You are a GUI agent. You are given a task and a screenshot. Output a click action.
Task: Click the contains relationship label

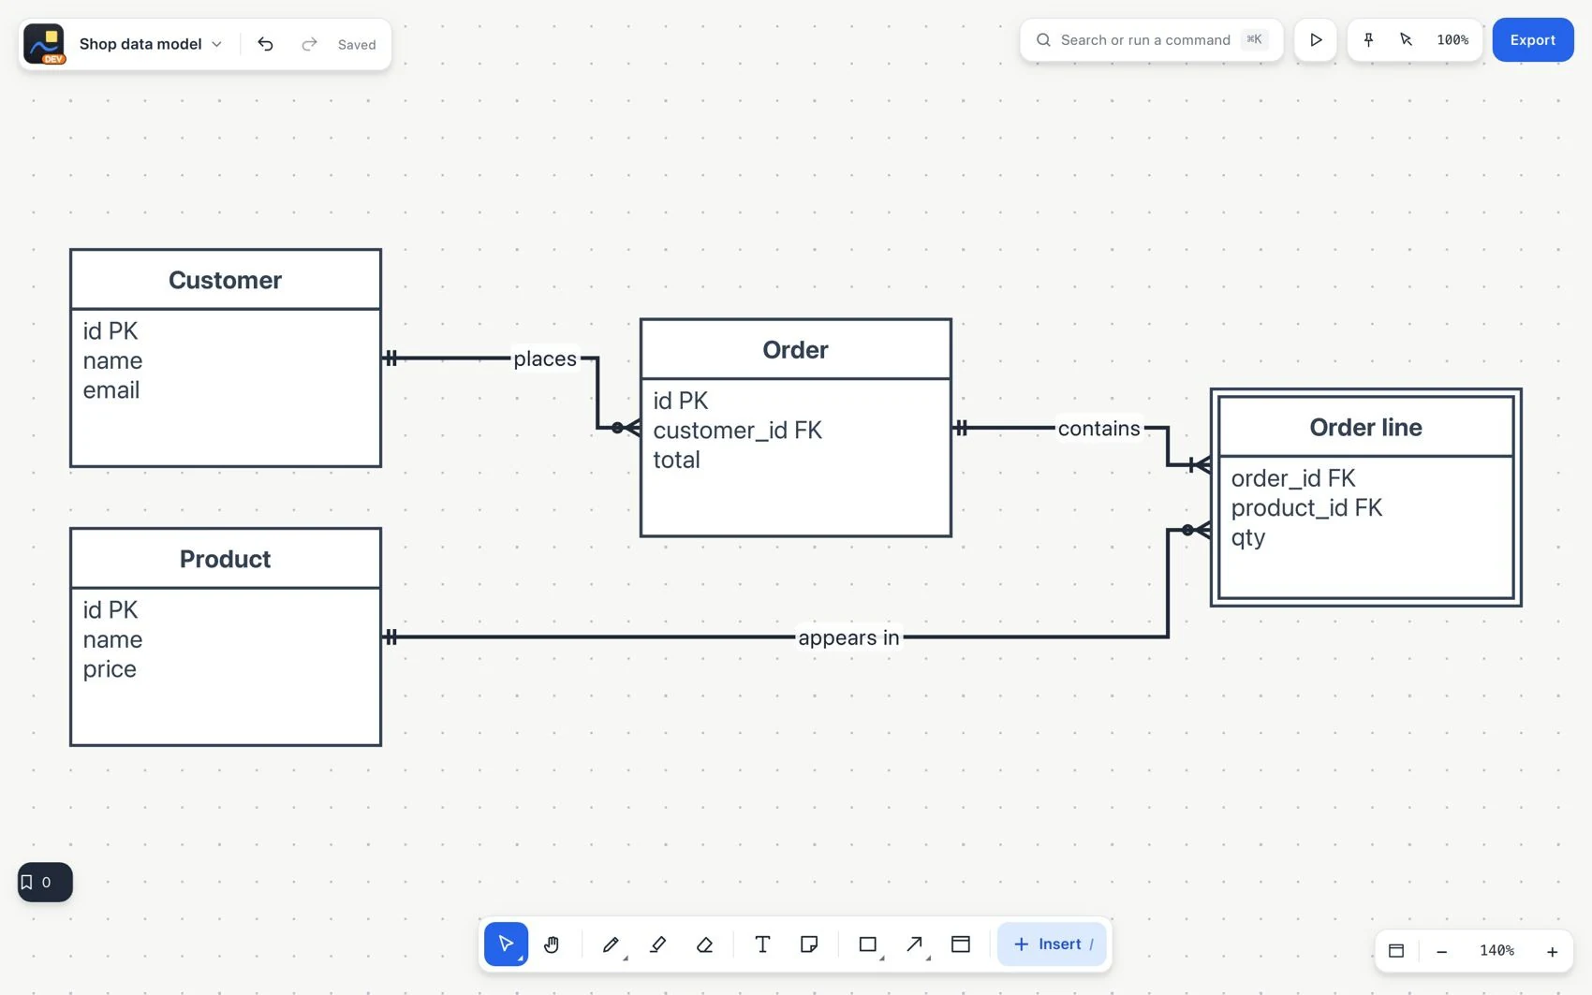pyautogui.click(x=1098, y=429)
